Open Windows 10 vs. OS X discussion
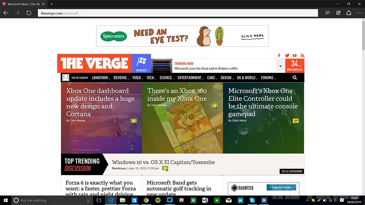The width and height of the screenshot is (365, 205). [164, 162]
